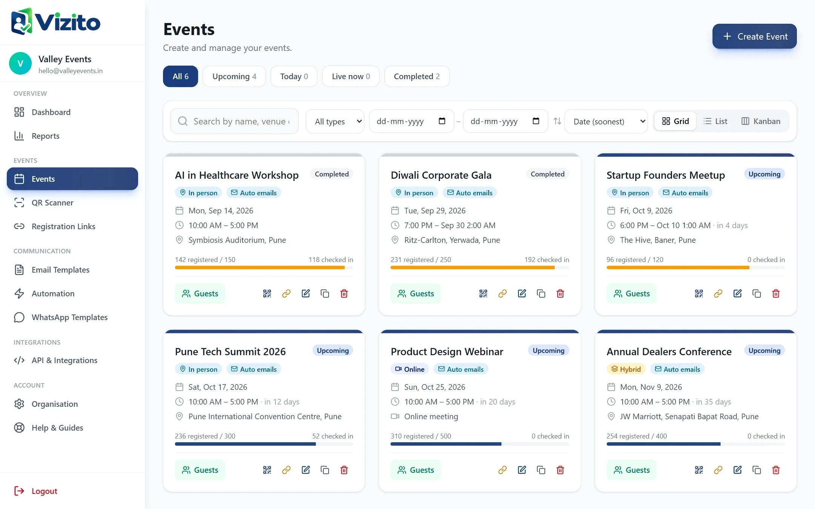Show Completed 2 events

pyautogui.click(x=417, y=76)
